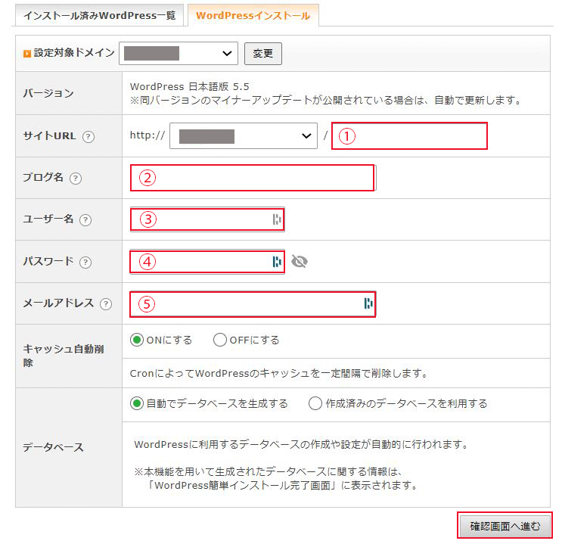Click help icon next to ユーザー名
The image size is (562, 544).
85,220
